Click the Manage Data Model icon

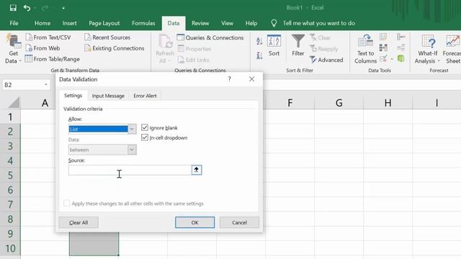point(400,59)
